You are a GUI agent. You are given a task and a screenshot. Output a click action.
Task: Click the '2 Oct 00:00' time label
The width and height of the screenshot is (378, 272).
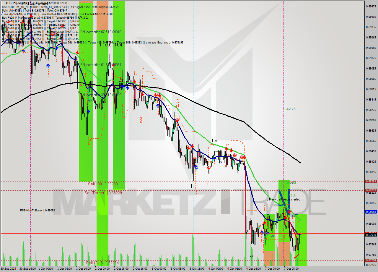pos(102,269)
